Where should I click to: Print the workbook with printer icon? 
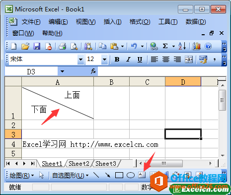(63, 46)
